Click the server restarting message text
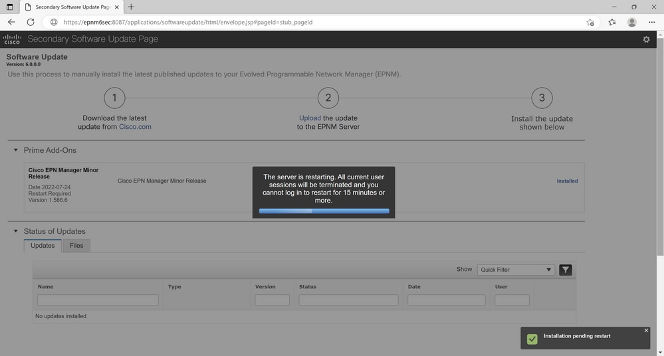Viewport: 664px width, 356px height. pos(324,189)
